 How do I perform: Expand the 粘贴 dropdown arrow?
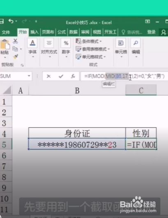(5, 58)
